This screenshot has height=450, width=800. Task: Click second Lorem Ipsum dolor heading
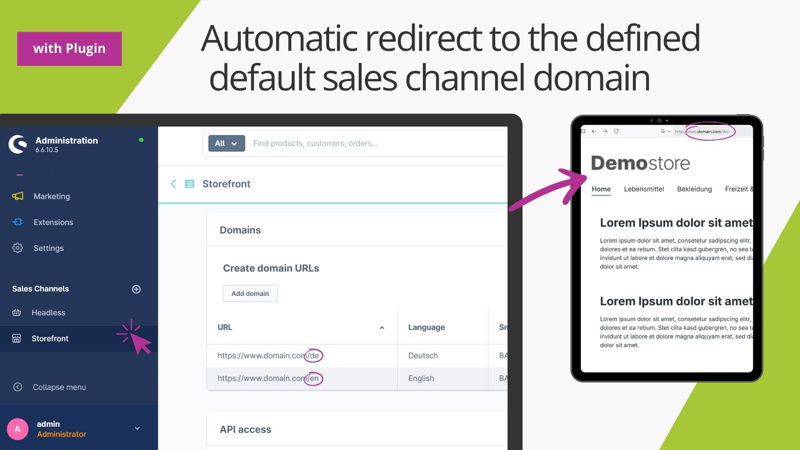coord(676,301)
